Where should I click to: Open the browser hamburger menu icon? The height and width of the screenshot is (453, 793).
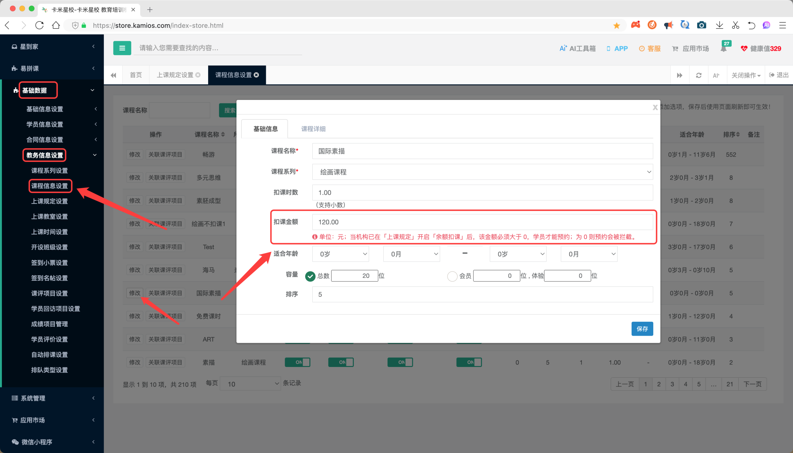coord(782,25)
